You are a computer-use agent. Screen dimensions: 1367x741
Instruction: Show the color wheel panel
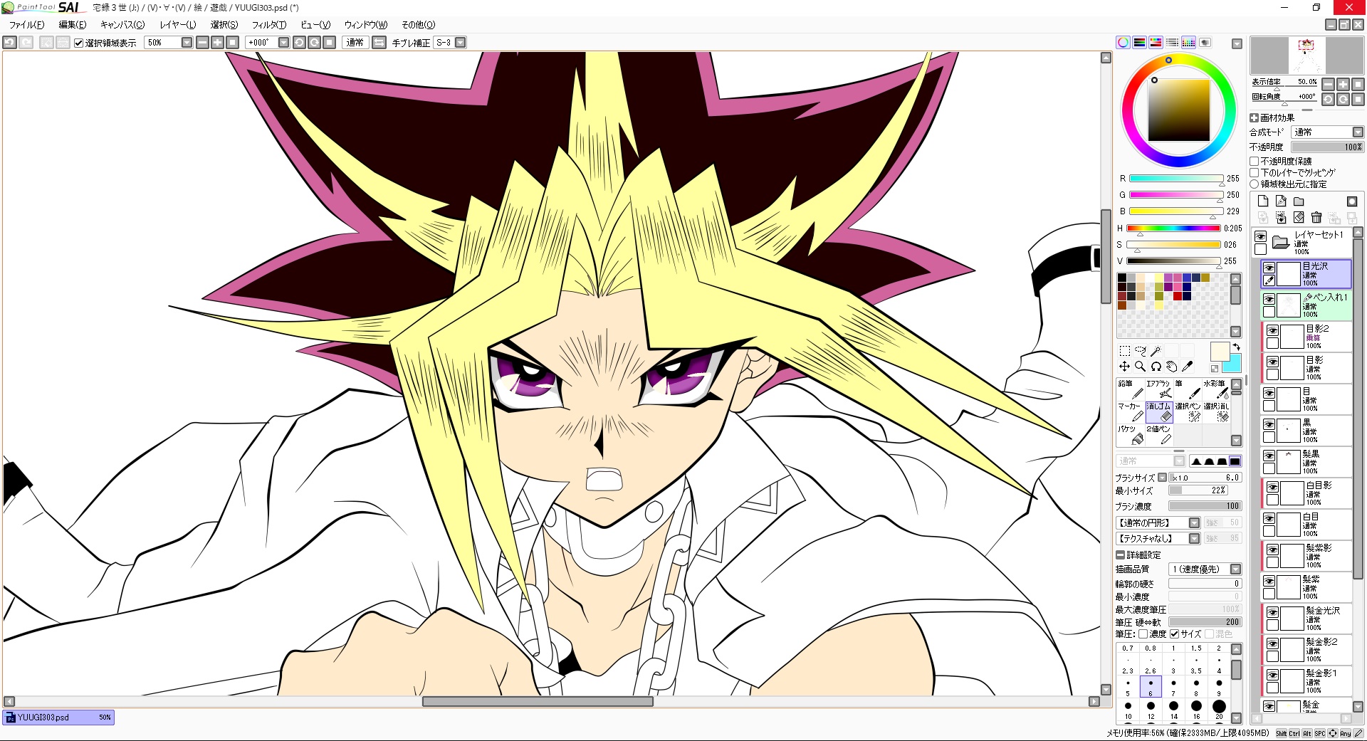[x=1123, y=43]
